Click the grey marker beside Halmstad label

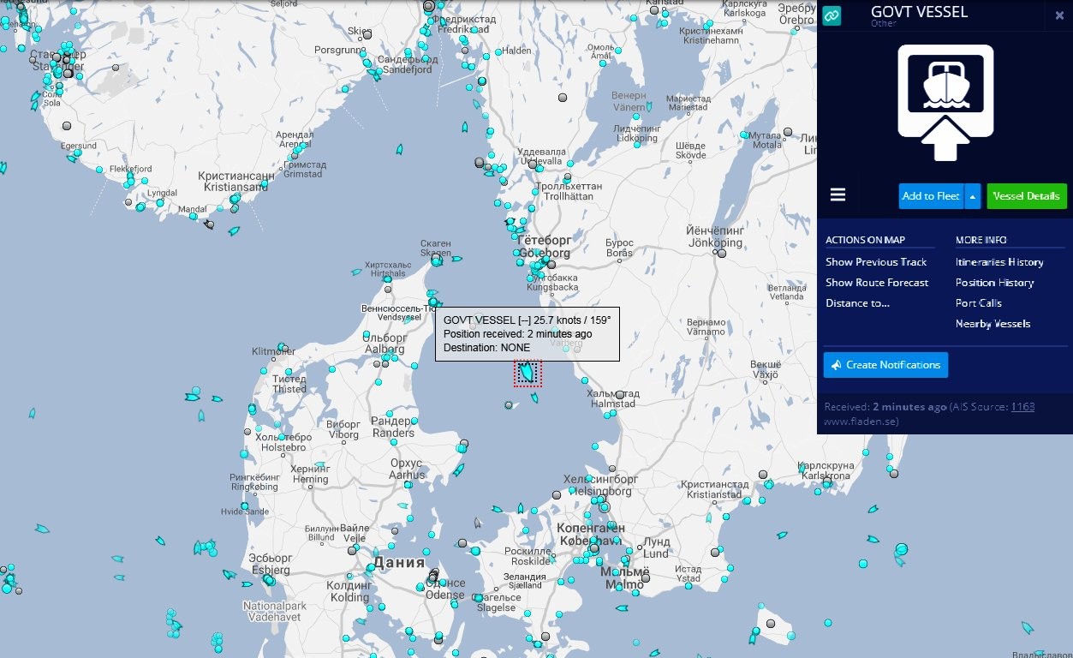[x=619, y=395]
